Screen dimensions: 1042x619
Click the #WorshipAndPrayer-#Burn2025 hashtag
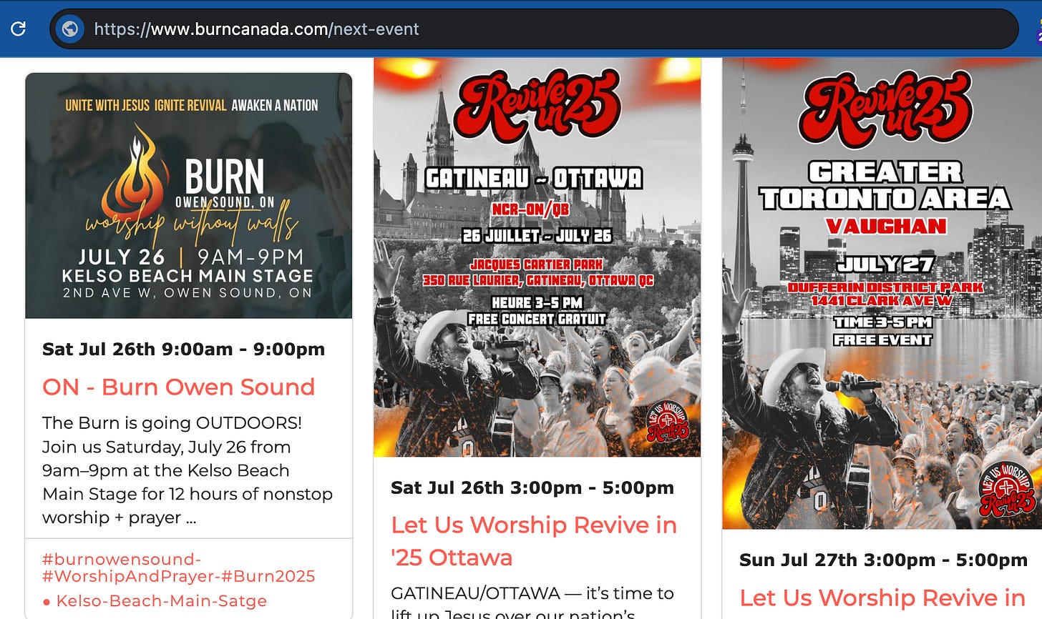[x=178, y=576]
